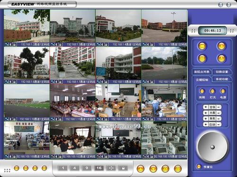Viewport: 237px width, 177px height.
Task: Click the PTZ joystick center knob
Action: coord(212,147)
